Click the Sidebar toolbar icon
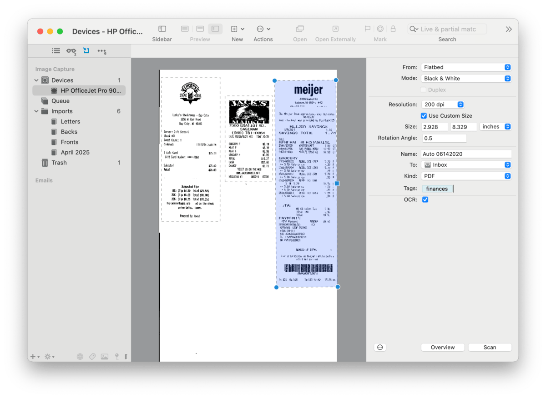The image size is (546, 398). coord(162,29)
